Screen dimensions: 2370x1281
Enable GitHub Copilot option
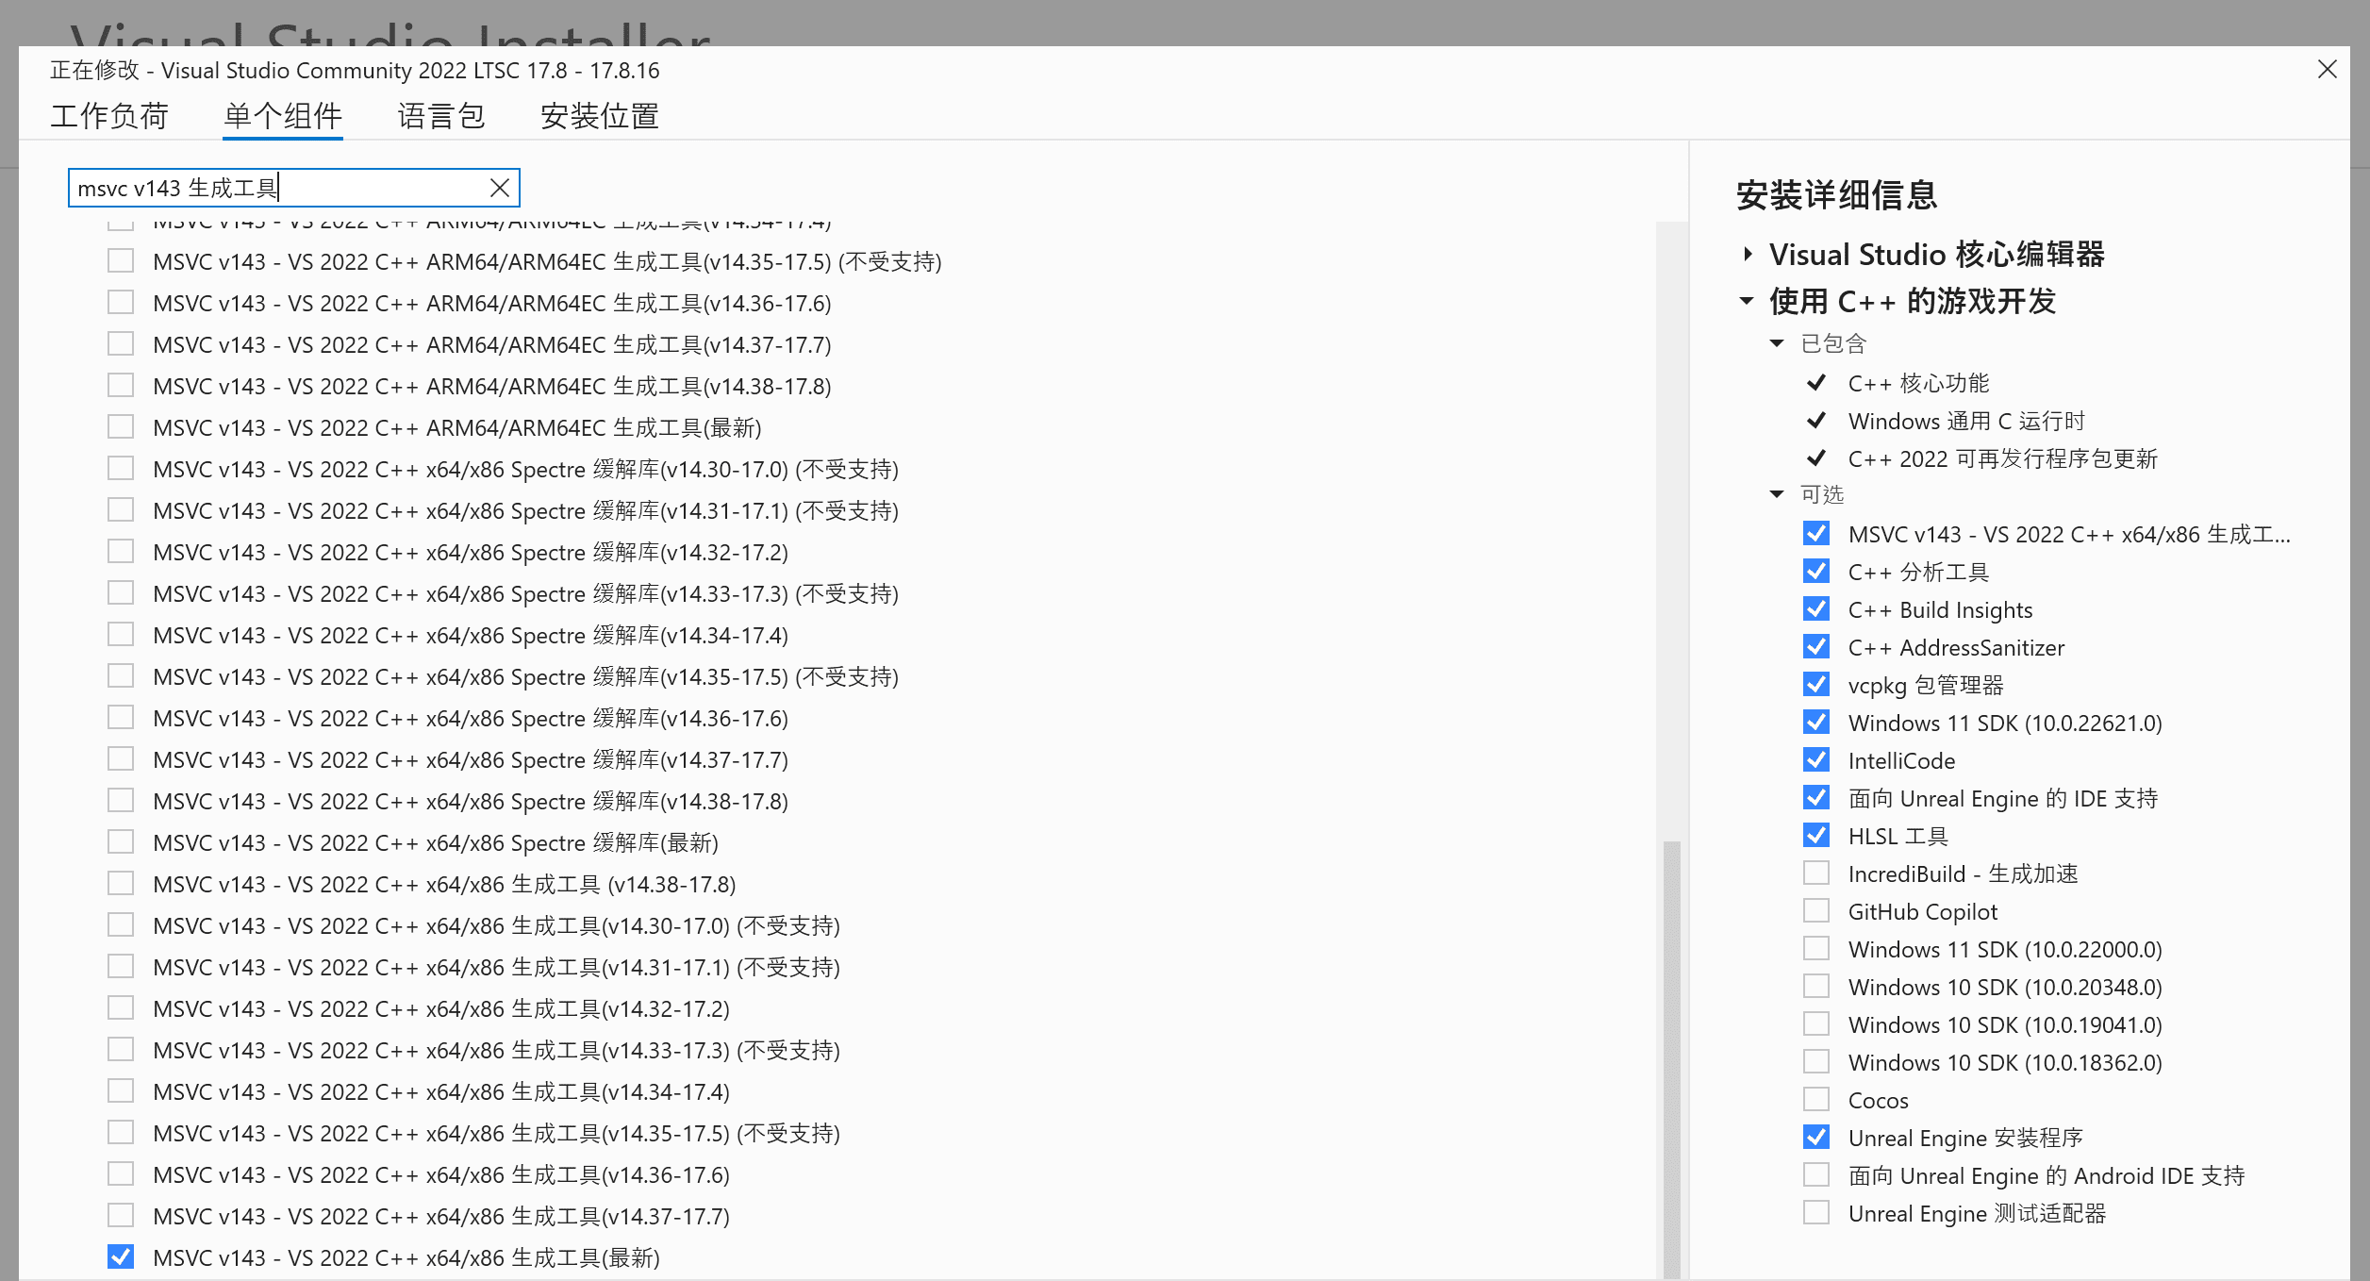(x=1815, y=910)
